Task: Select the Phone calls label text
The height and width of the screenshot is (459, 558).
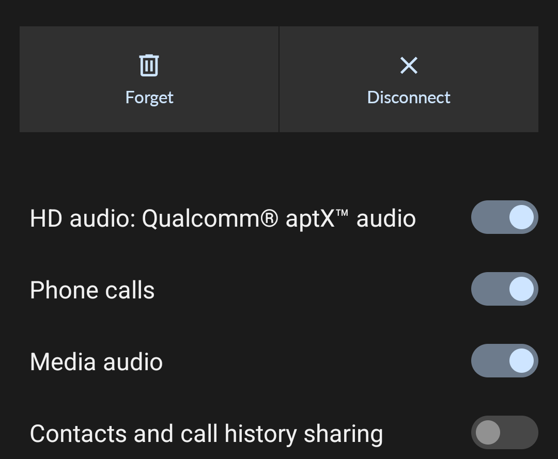Action: point(92,290)
